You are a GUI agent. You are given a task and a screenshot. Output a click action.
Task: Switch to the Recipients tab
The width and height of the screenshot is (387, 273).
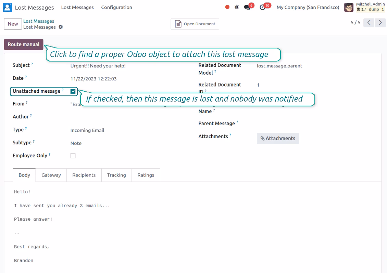pyautogui.click(x=84, y=175)
